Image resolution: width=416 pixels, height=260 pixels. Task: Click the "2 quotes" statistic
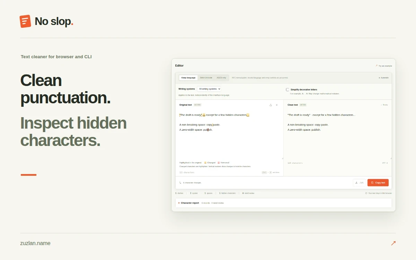(194, 193)
